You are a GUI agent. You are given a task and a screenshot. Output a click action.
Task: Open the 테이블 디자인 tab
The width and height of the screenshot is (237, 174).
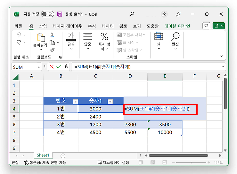pos(177,26)
